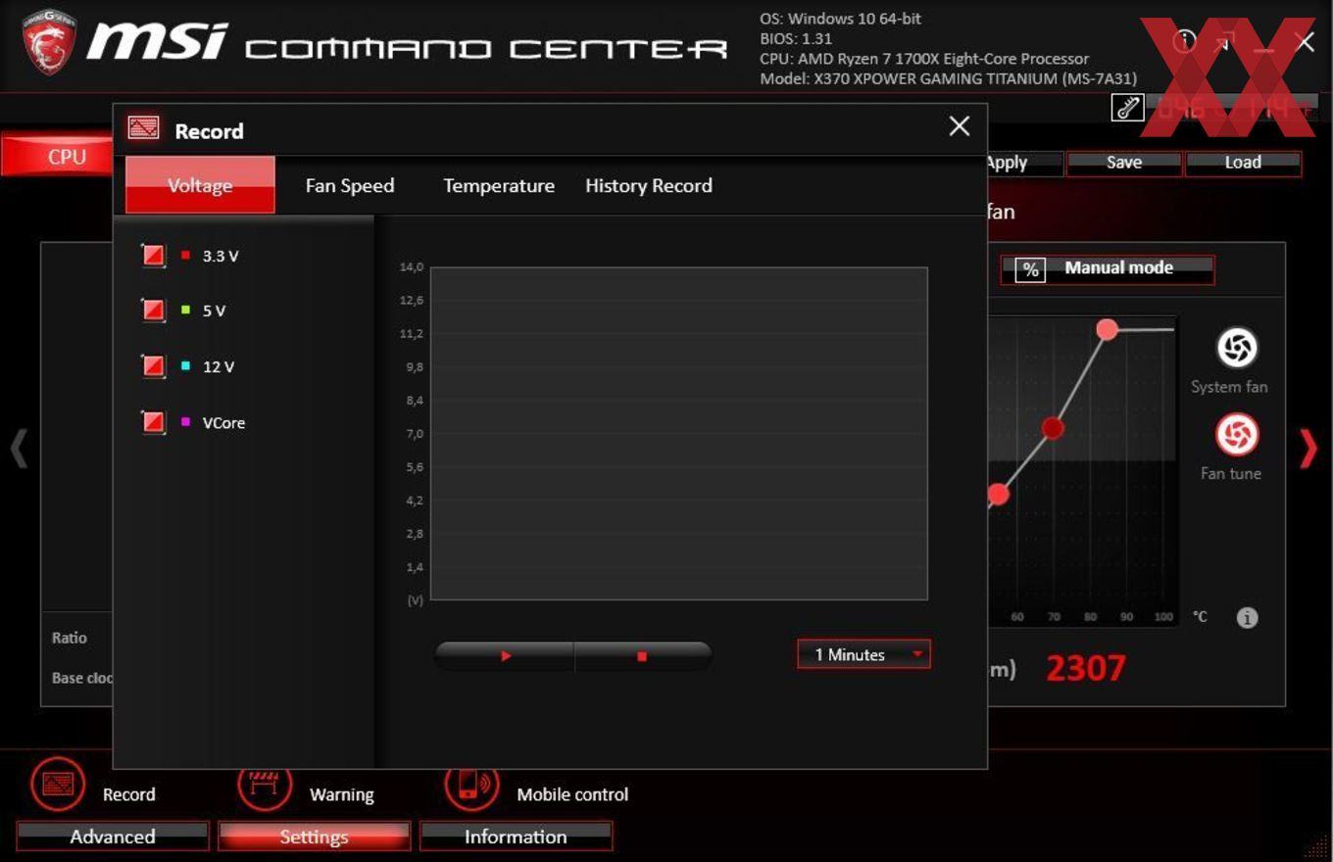
Task: Open the Warning icon at bottom
Action: click(265, 787)
